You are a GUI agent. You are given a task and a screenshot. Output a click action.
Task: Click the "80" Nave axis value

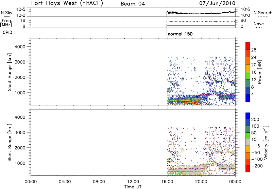coord(243,20)
